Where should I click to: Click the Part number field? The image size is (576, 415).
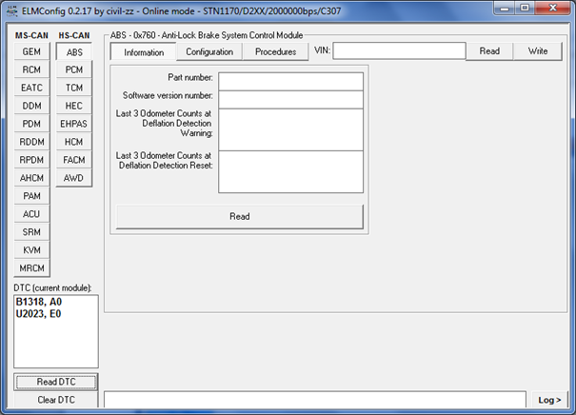click(x=290, y=81)
